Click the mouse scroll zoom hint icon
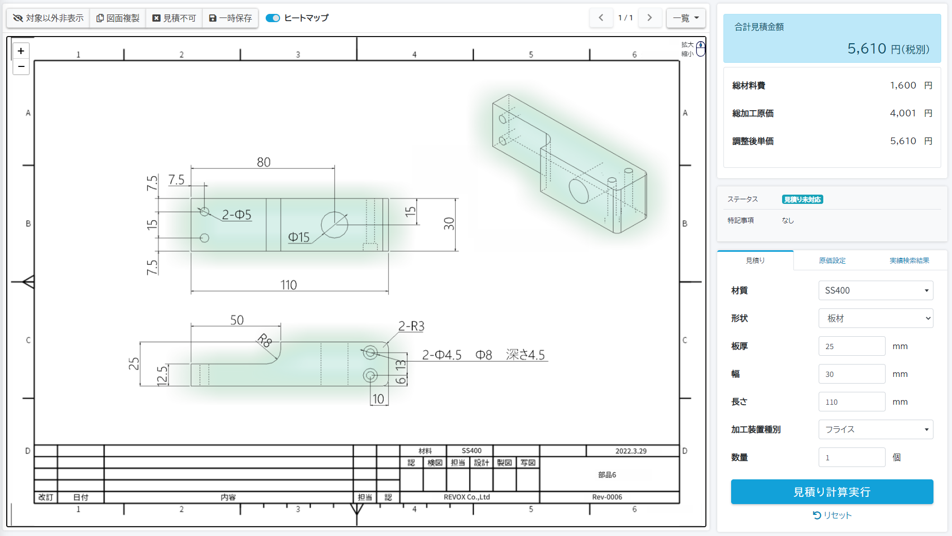The width and height of the screenshot is (952, 536). (700, 49)
